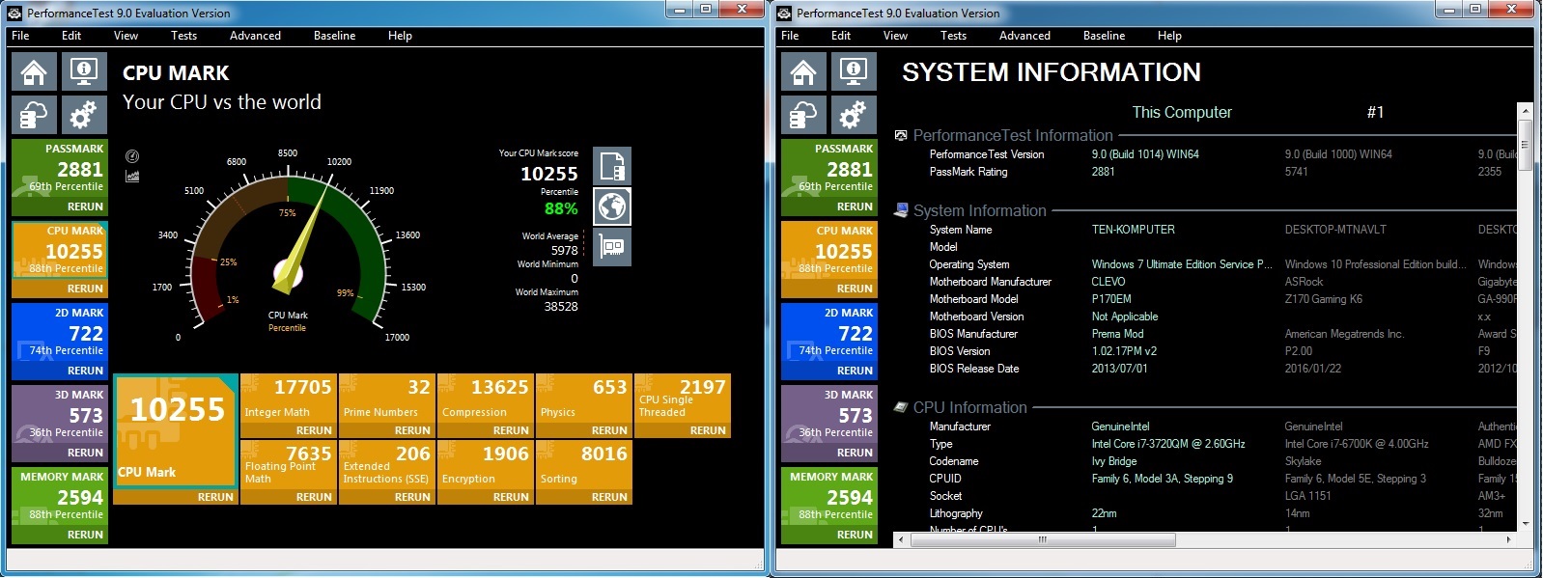Open Edit menu in left window
The height and width of the screenshot is (578, 1543).
(x=71, y=36)
